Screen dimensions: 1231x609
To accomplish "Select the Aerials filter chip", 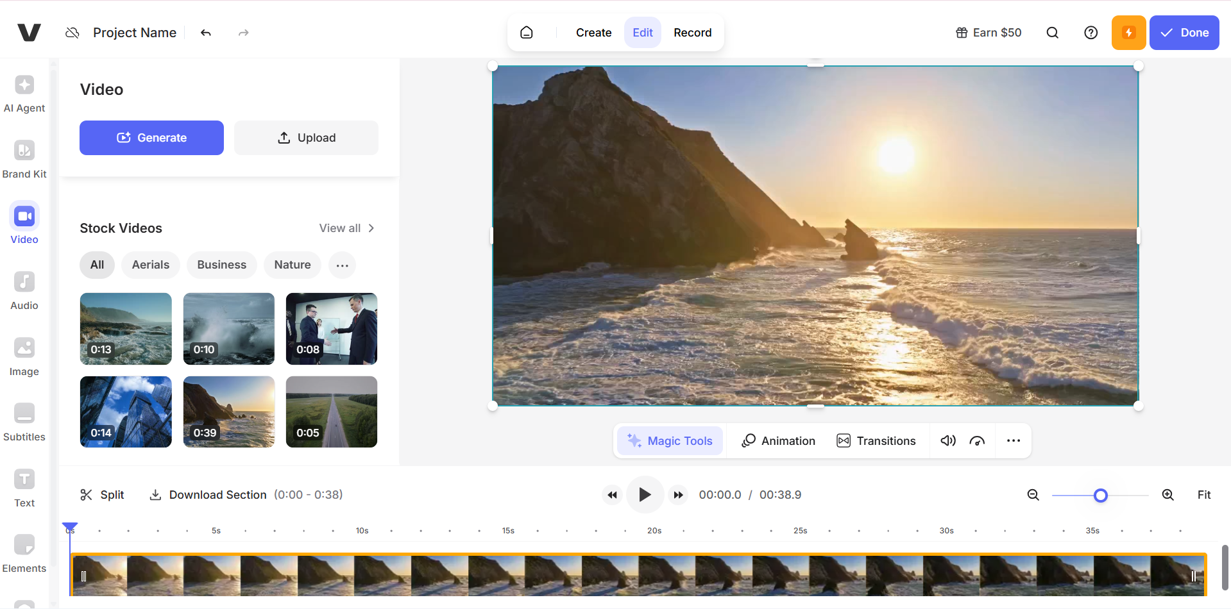I will click(x=151, y=265).
